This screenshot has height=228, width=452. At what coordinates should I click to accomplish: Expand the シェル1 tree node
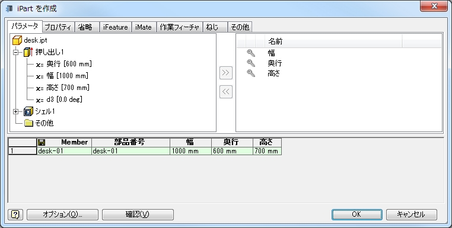16,111
